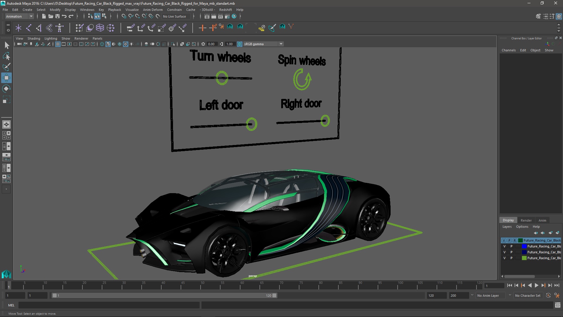The height and width of the screenshot is (317, 563).
Task: Activate the Move tool in the toolbox
Action: point(6,78)
